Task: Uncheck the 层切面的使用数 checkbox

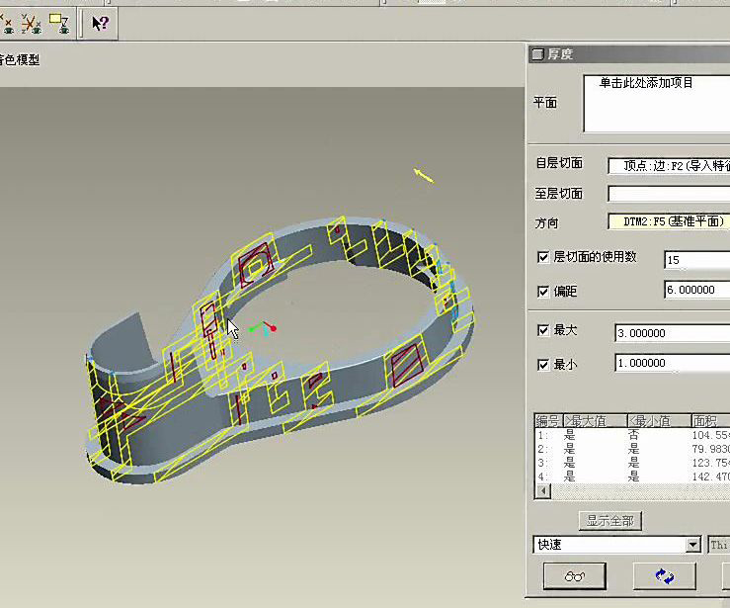Action: pos(542,257)
